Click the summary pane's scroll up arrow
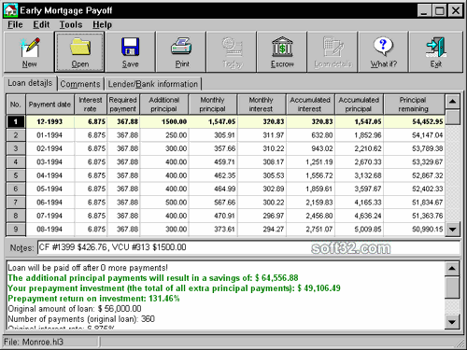467x350 pixels. click(x=452, y=269)
